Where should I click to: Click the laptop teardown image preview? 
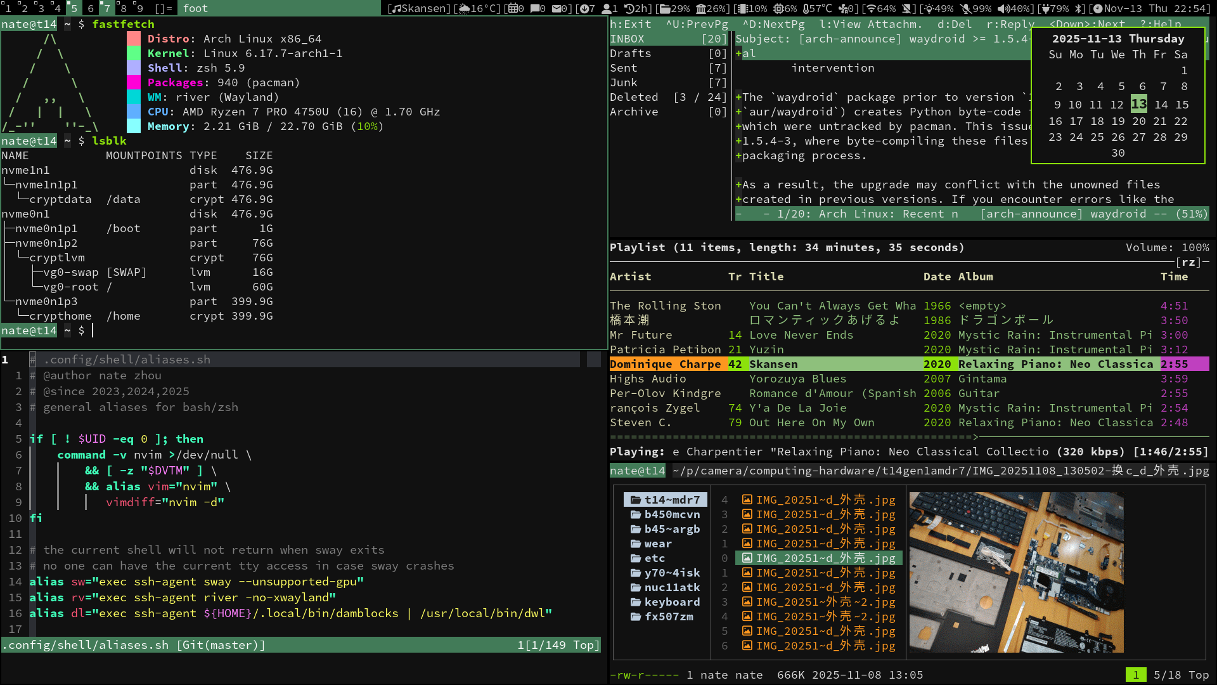(x=1017, y=572)
